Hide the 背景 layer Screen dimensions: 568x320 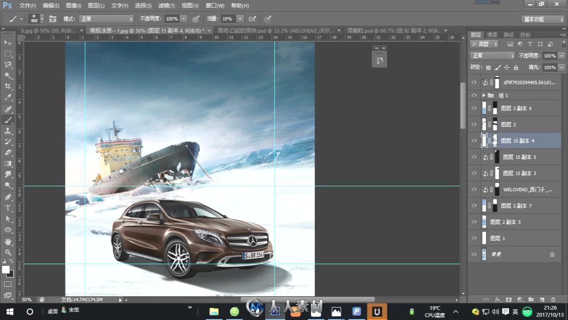pyautogui.click(x=474, y=254)
